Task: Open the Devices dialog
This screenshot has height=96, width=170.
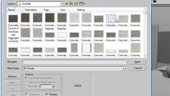Action: pos(13,77)
